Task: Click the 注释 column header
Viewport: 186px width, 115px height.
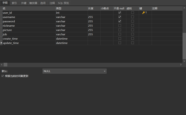Action: (x=167, y=8)
